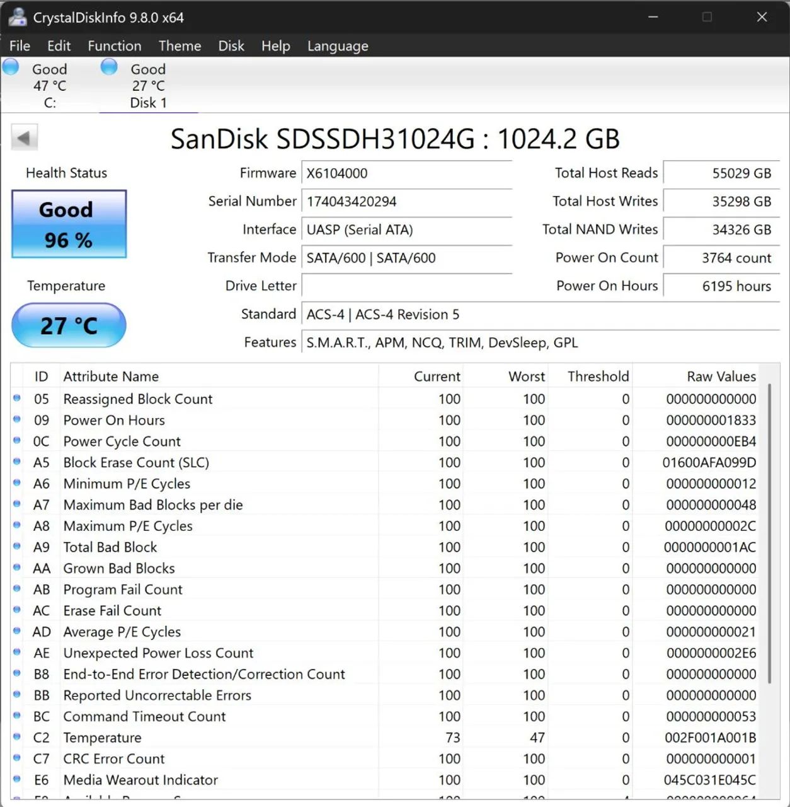
Task: Select the CRC Error Count attribute name
Action: (114, 759)
